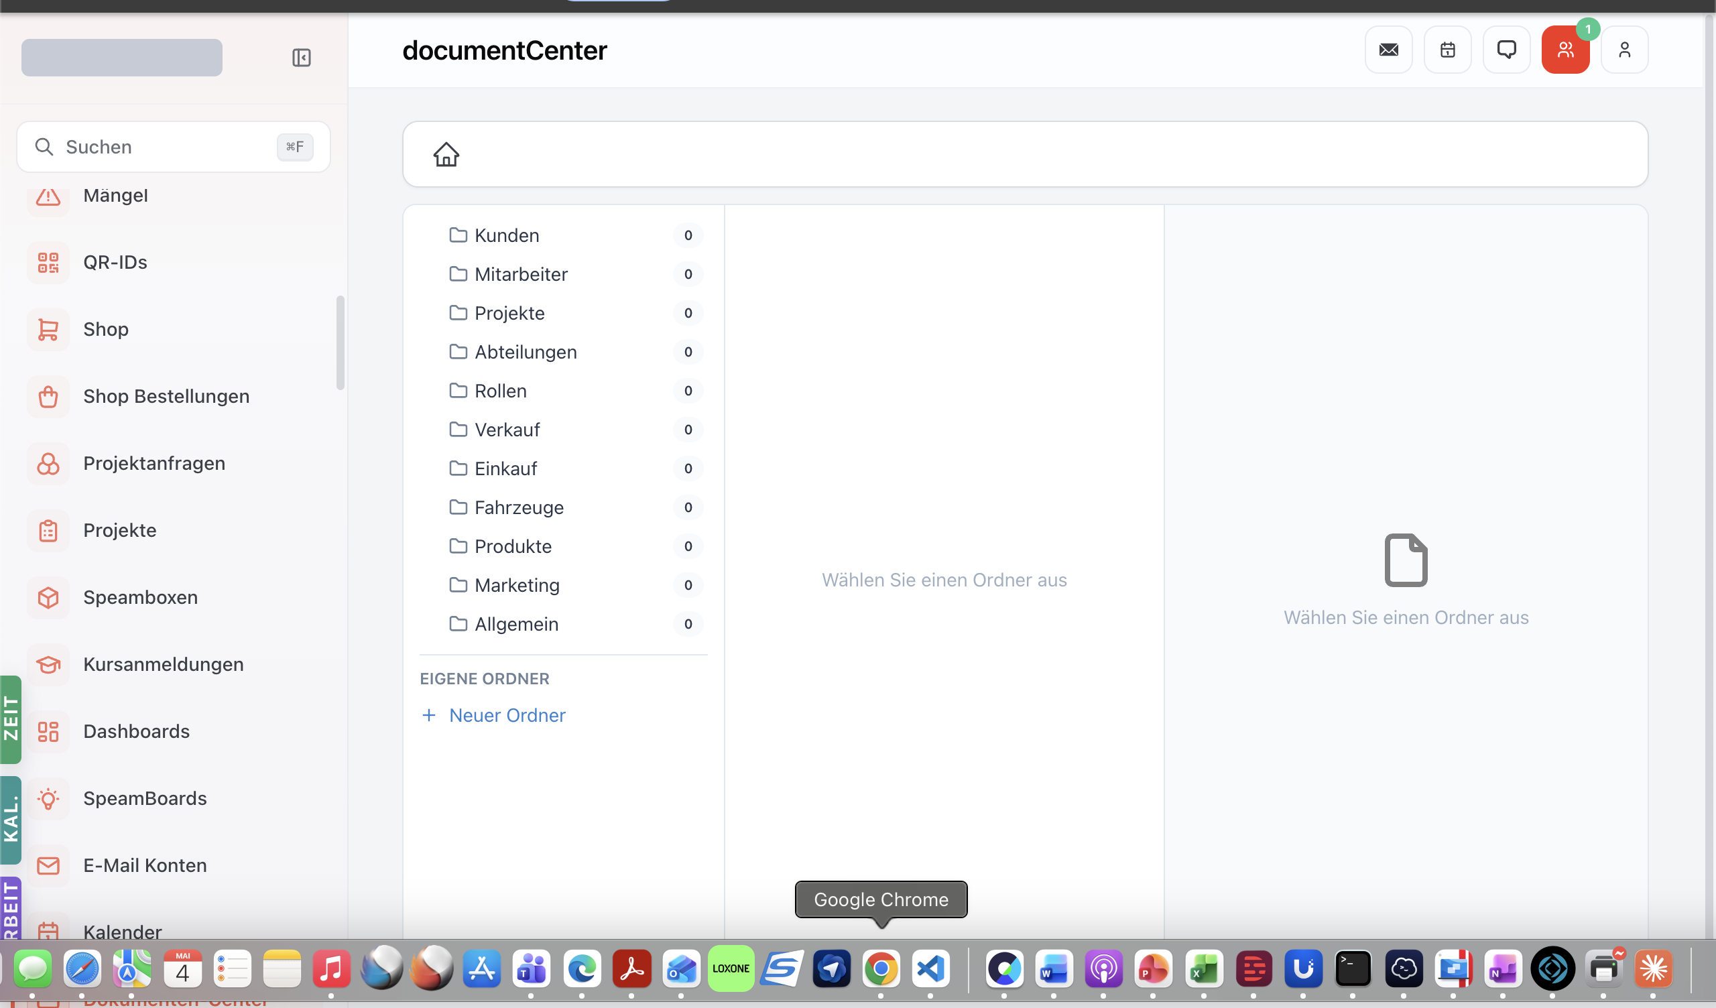Image resolution: width=1716 pixels, height=1008 pixels.
Task: Open Microsoft Teams in the Dock
Action: tap(532, 968)
